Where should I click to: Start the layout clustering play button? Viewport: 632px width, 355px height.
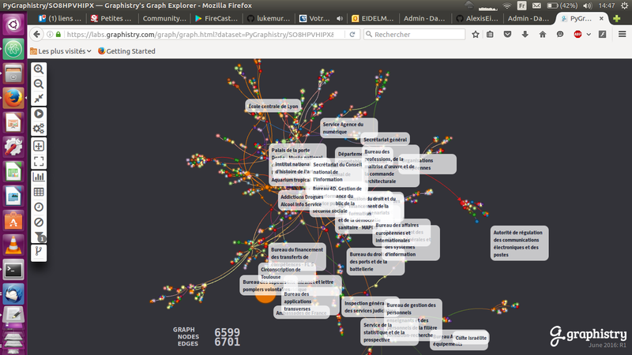(x=39, y=114)
